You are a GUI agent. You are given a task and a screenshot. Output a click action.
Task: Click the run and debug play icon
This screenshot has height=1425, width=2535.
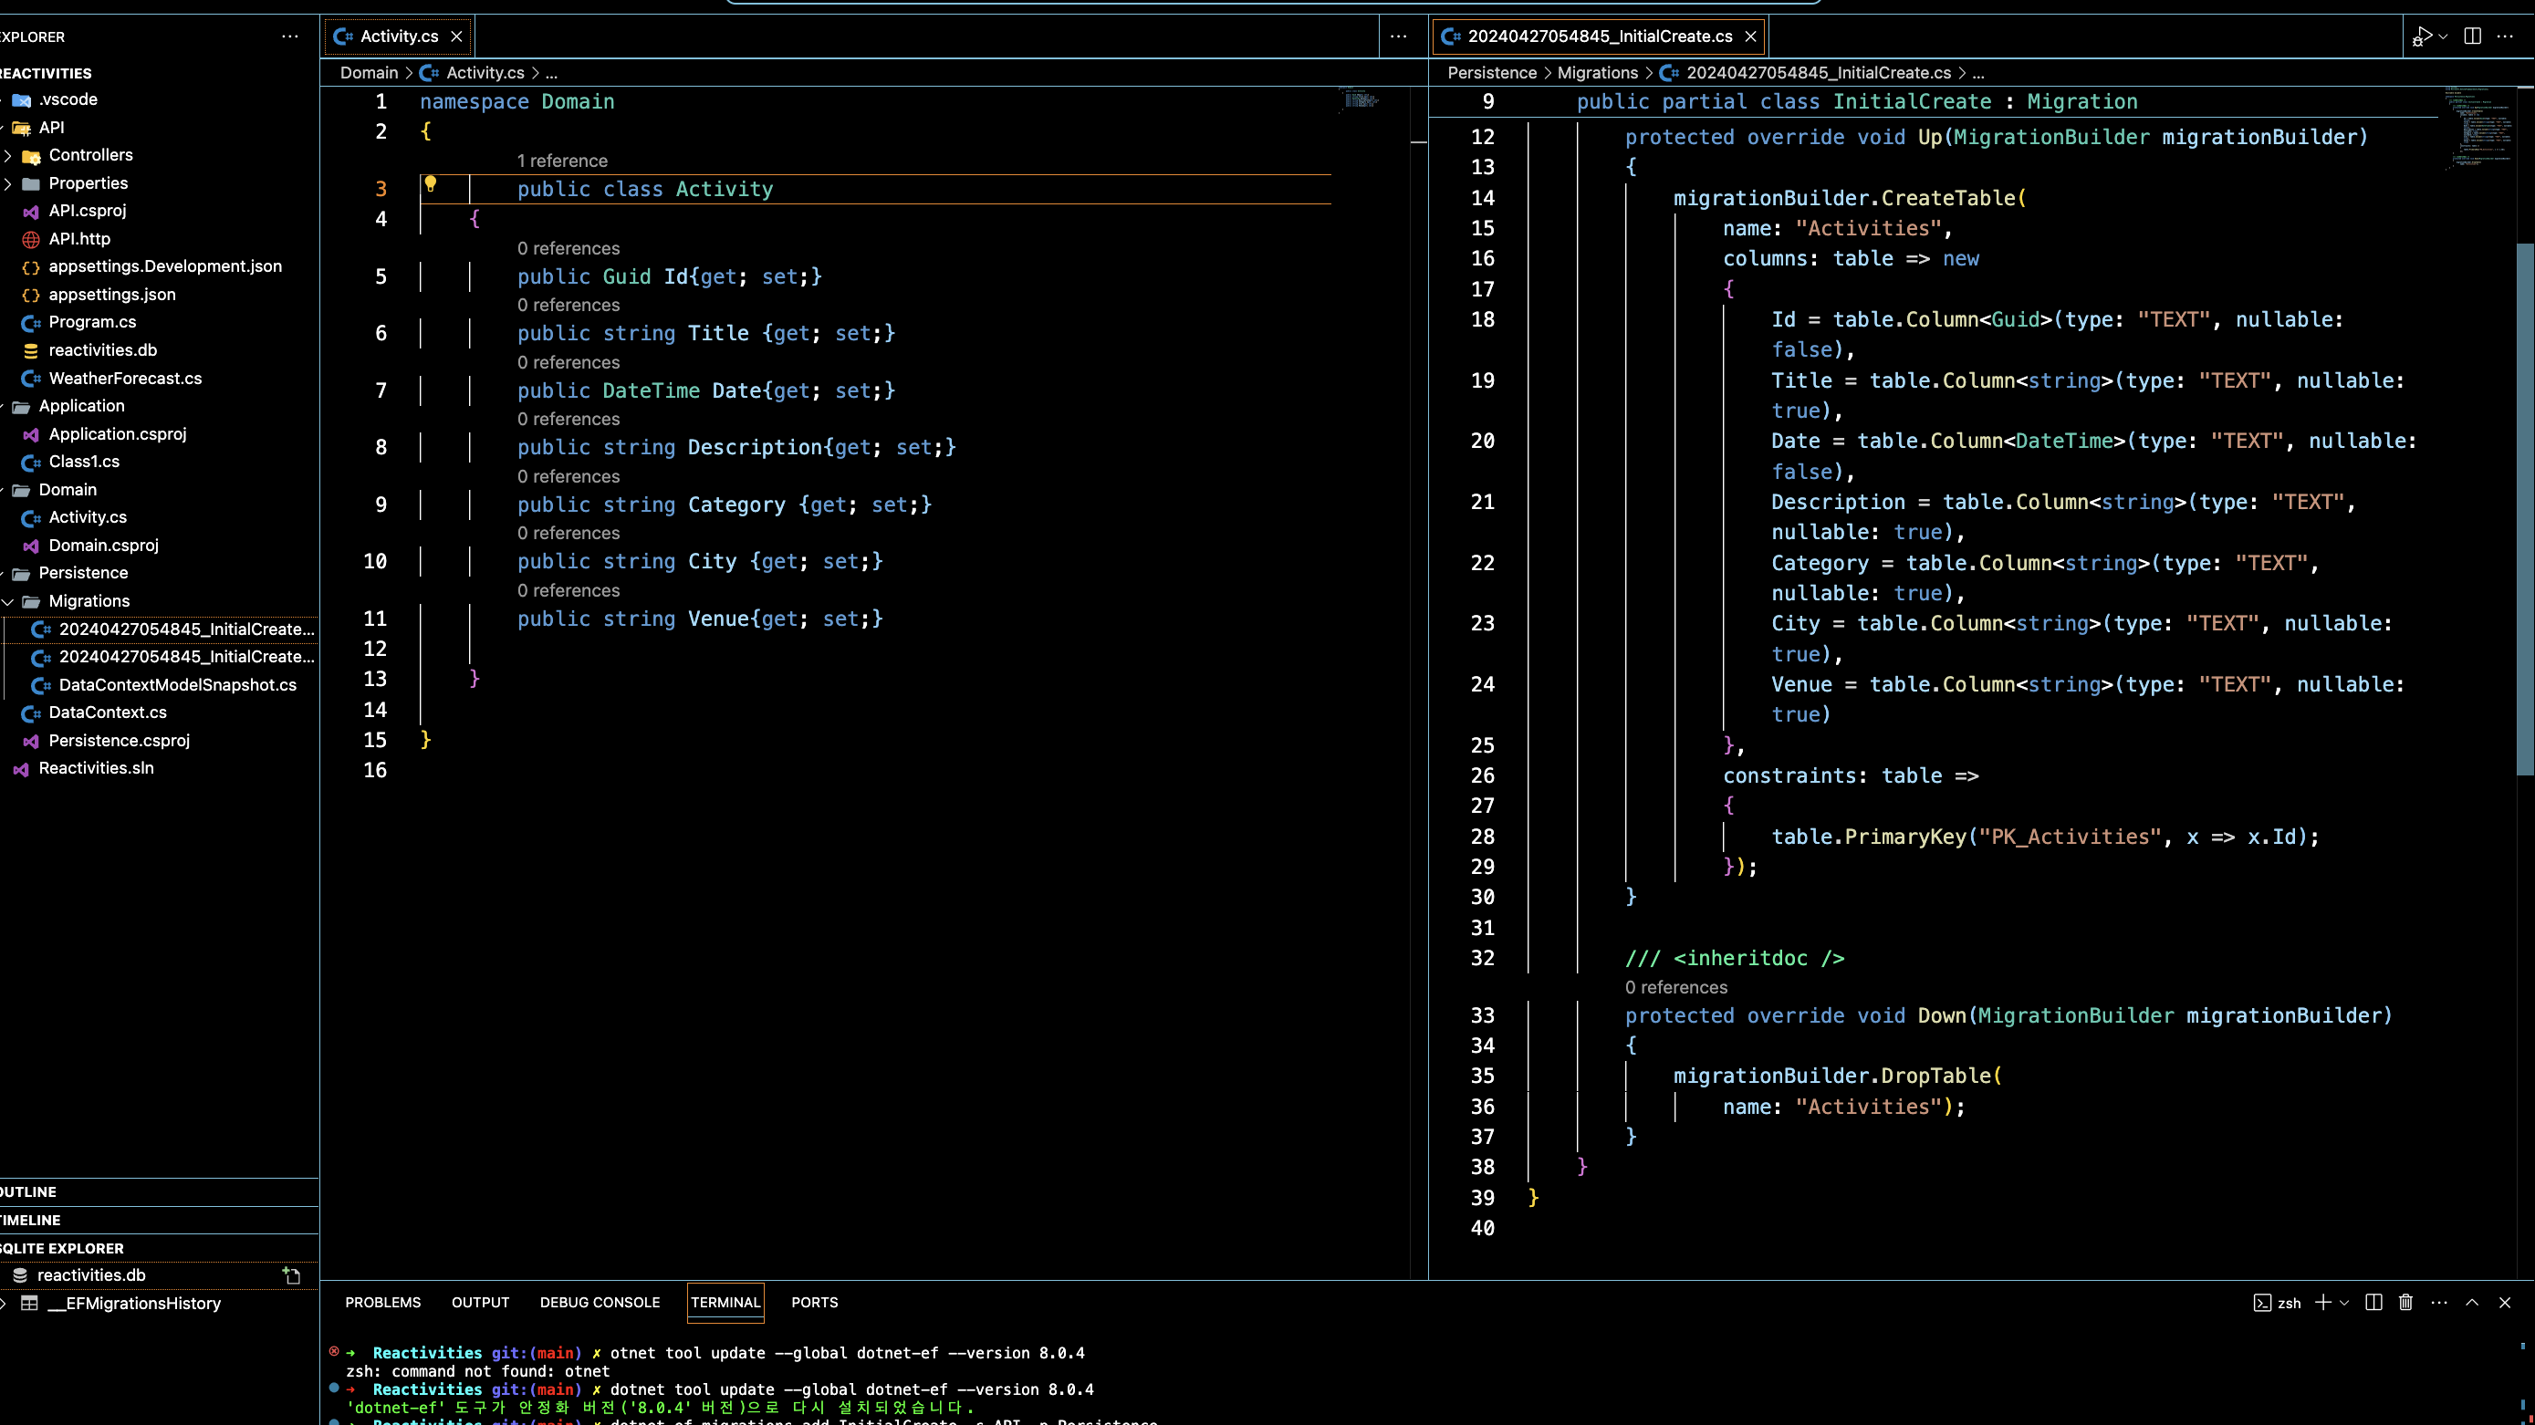[x=2423, y=36]
